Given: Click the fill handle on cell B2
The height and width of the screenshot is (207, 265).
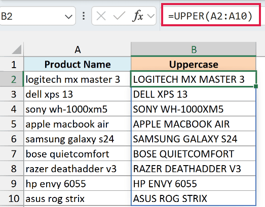Looking at the screenshot, I should [x=256, y=86].
